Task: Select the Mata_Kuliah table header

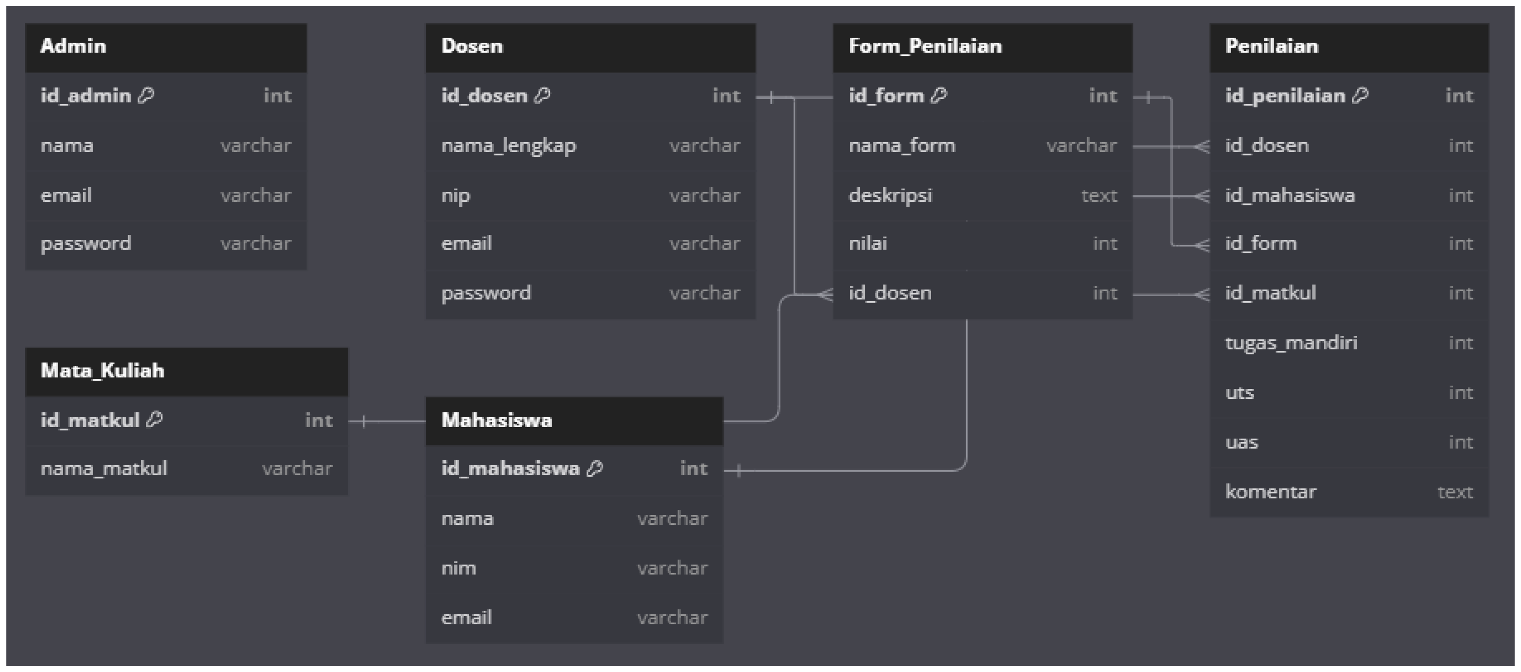Action: coord(186,371)
